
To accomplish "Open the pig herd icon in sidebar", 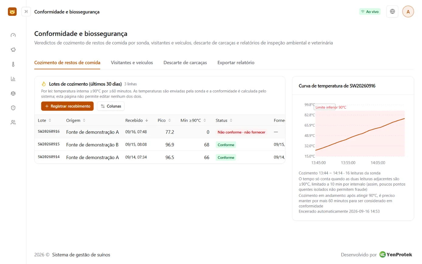I will click(x=13, y=50).
